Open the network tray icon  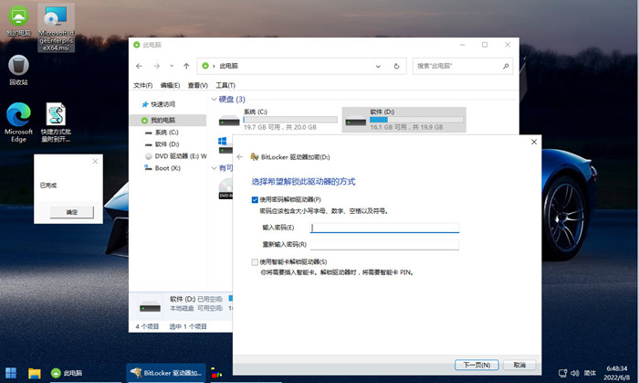(563, 373)
